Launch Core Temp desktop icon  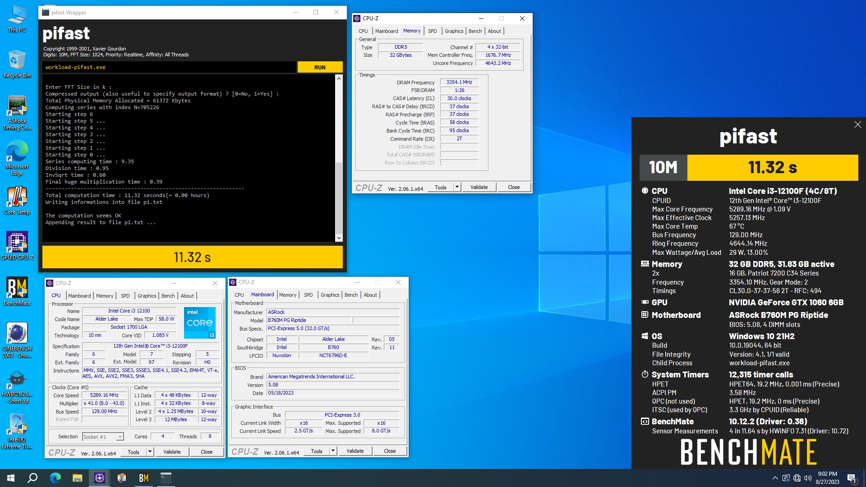tap(17, 201)
